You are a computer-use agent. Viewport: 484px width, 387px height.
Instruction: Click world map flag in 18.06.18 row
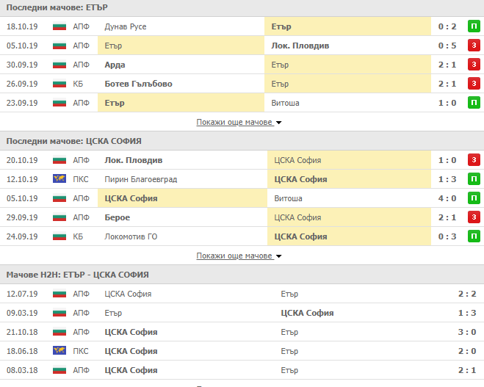(59, 350)
